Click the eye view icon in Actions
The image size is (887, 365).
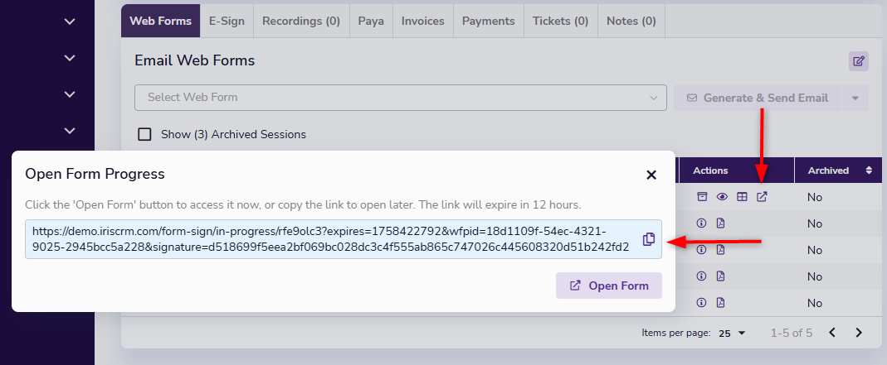tap(722, 197)
